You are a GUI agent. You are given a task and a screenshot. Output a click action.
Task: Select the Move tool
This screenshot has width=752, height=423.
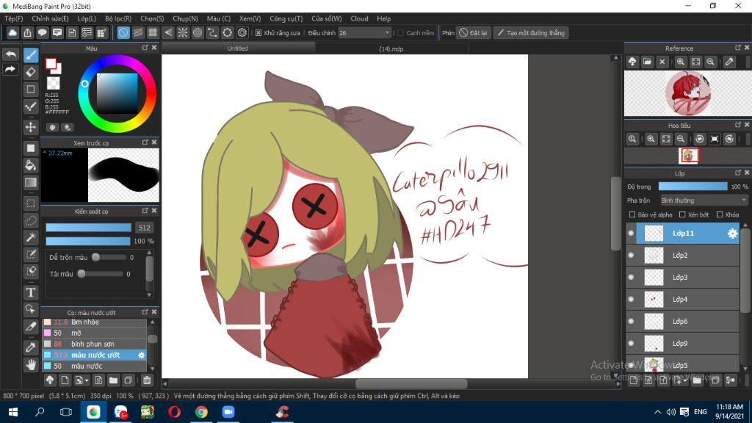[31, 127]
